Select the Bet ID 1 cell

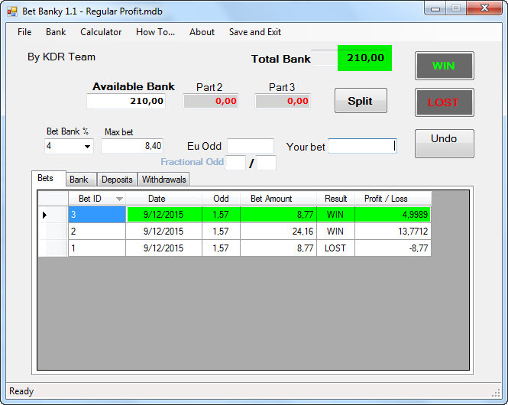[97, 248]
